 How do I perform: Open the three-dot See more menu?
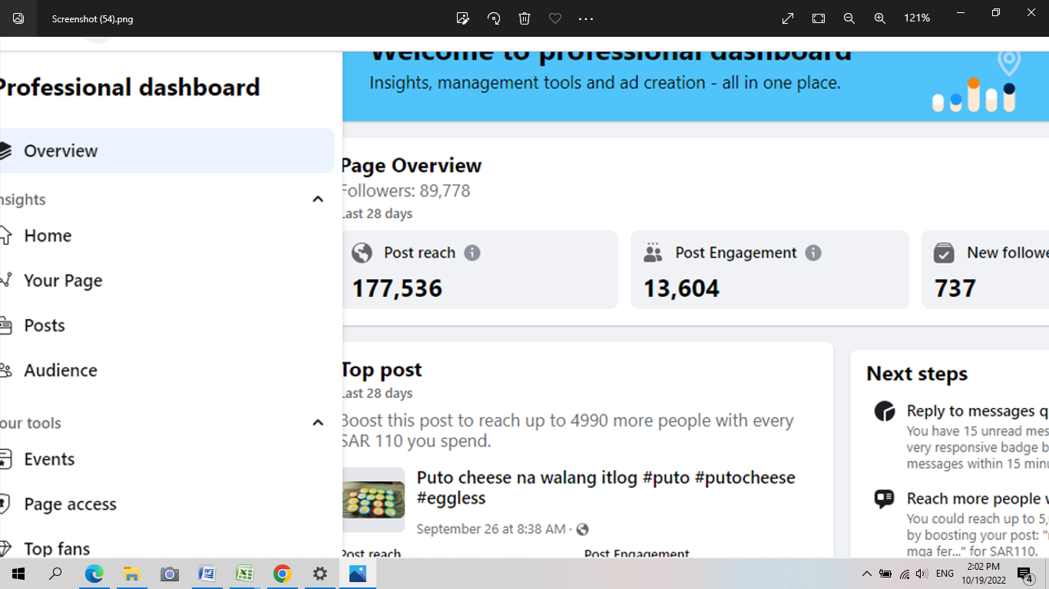[x=586, y=18]
